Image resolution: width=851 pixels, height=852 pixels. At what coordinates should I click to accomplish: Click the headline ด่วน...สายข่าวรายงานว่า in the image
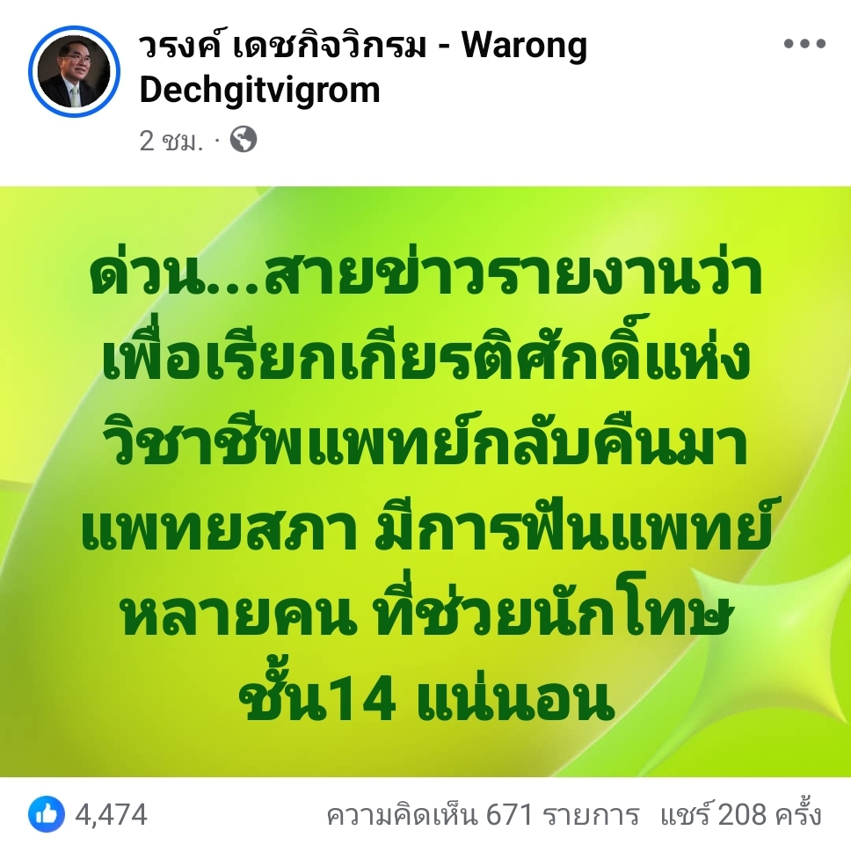425,273
